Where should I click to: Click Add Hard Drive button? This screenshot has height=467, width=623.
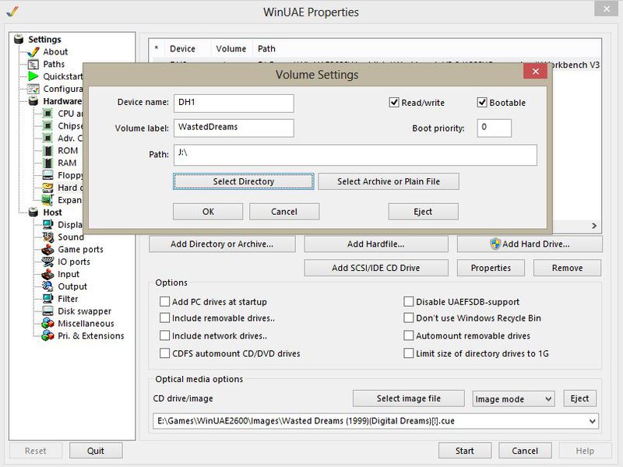[530, 244]
